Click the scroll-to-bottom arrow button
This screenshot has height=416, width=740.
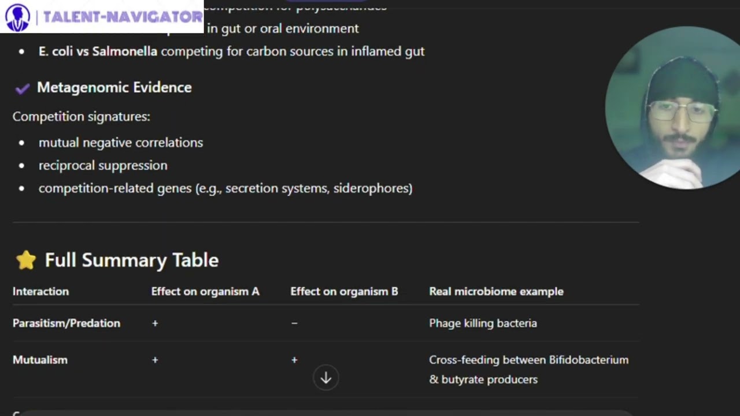coord(325,378)
